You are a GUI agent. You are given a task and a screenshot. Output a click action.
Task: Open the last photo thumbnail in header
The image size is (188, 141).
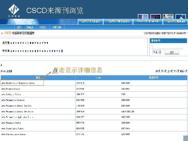click(181, 16)
